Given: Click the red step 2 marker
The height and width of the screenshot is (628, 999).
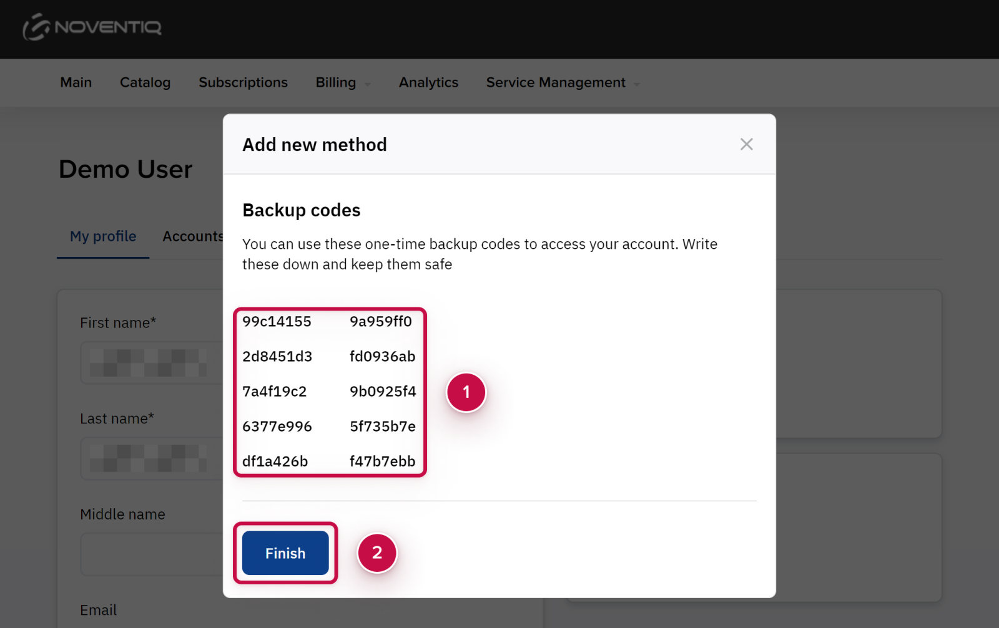Looking at the screenshot, I should (377, 553).
